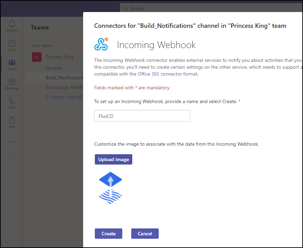The height and width of the screenshot is (248, 303).
Task: Click the search magnifier icon
Action: [125, 9]
